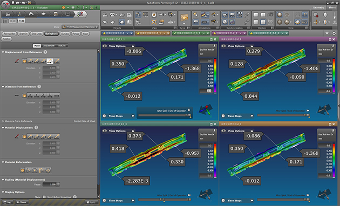Click the fit-to-view icon in View group
Image resolution: width=340 pixels, height=206 pixels.
pos(154,22)
